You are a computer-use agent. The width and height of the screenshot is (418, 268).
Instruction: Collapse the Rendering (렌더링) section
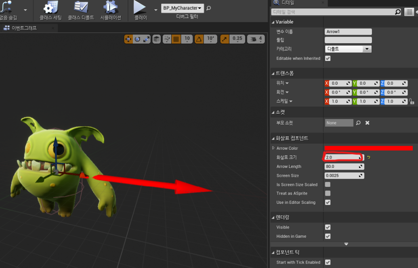click(273, 218)
